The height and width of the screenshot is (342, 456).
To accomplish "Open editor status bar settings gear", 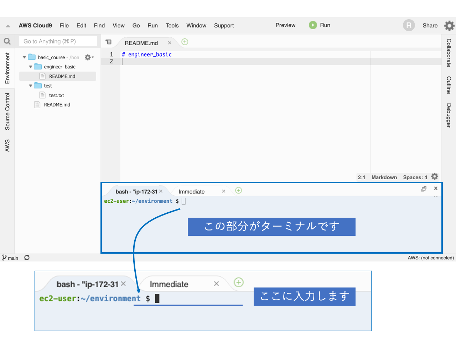I will [435, 176].
